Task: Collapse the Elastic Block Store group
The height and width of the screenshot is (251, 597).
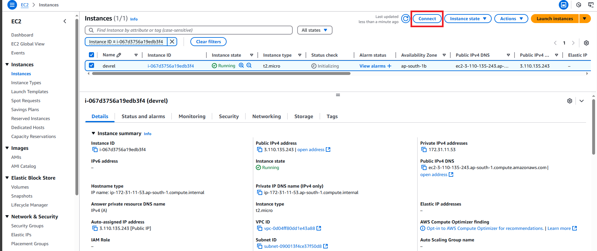Action: pos(7,178)
